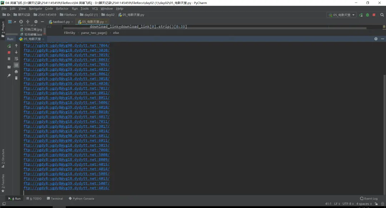Toggle soft-wrap in the console
Screen dimensions: 386x208
[16, 59]
